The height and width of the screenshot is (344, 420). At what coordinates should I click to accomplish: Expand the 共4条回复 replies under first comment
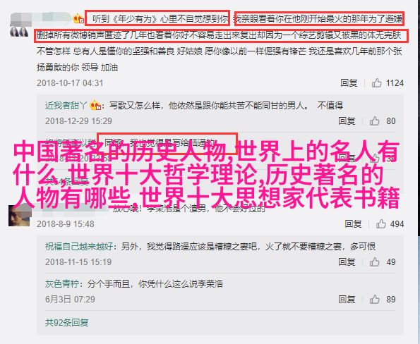pos(66,182)
